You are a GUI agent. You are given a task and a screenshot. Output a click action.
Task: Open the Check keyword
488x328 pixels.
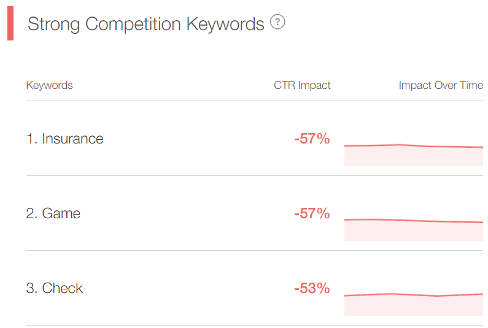click(62, 288)
